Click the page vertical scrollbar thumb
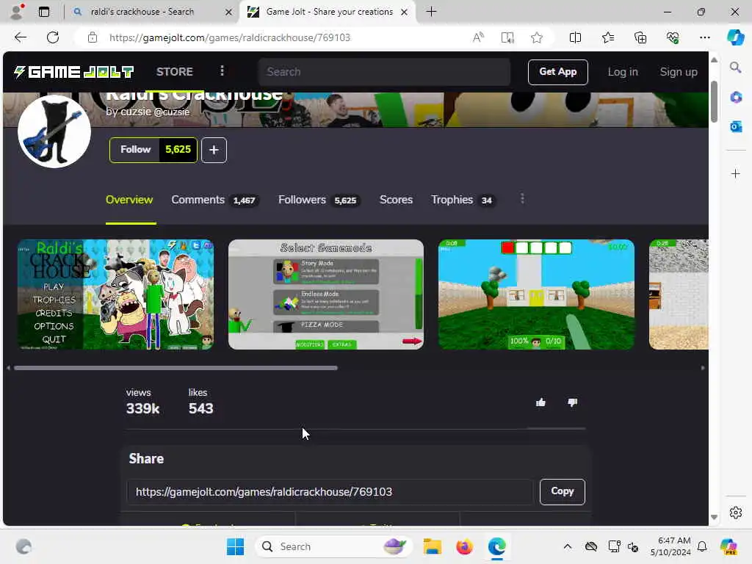Viewport: 752px width, 564px height. pos(714,101)
